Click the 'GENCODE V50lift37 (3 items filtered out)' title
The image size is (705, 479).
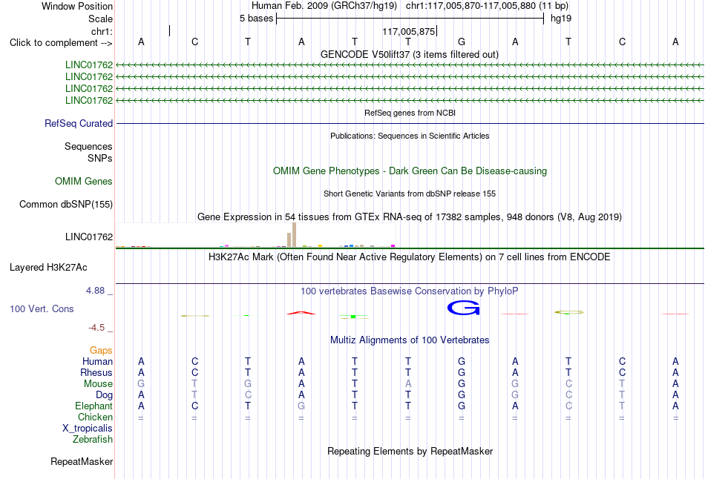coord(410,54)
